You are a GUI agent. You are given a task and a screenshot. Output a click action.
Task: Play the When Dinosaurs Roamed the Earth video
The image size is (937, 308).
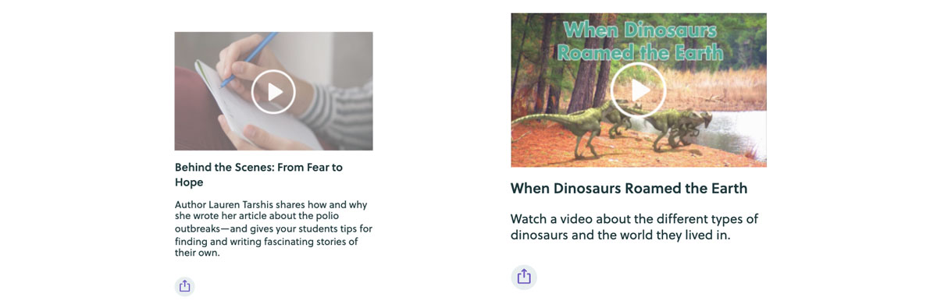click(639, 90)
